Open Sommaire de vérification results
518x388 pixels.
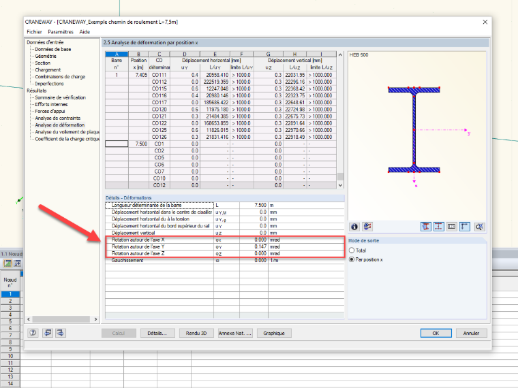[x=61, y=97]
